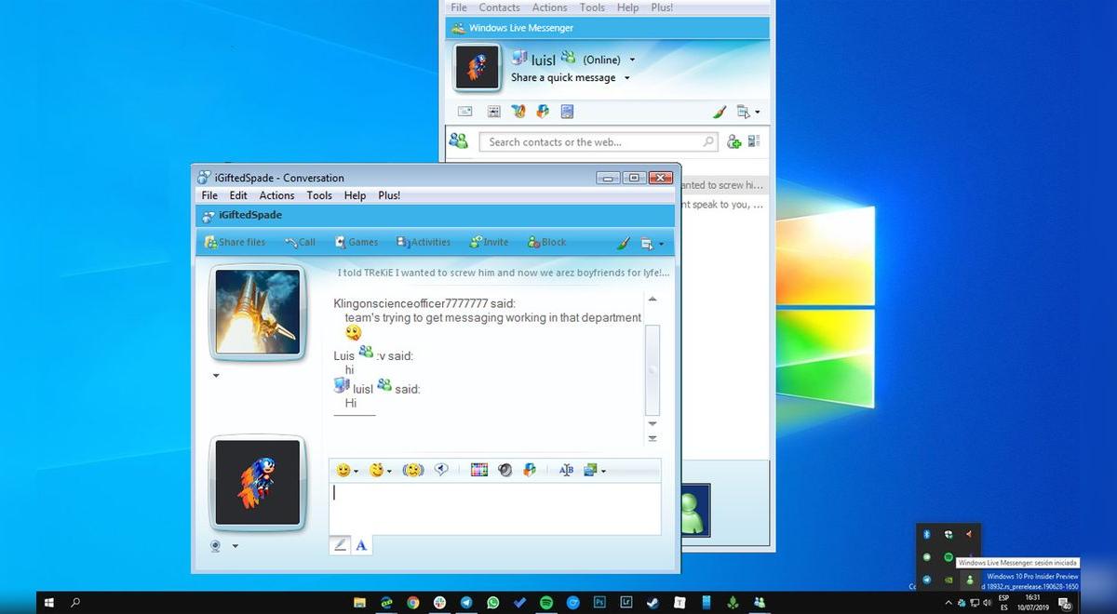The height and width of the screenshot is (614, 1117).
Task: Block the contact iGiftedSpade
Action: pyautogui.click(x=545, y=242)
